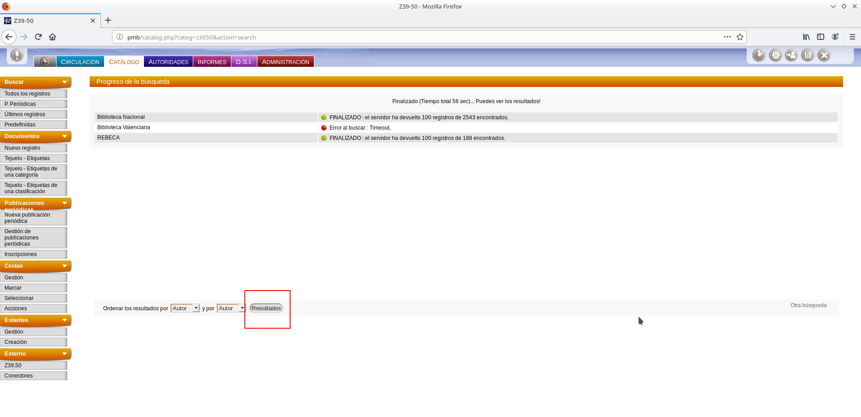The height and width of the screenshot is (417, 861).
Task: Open the first Autor sort dropdown
Action: point(185,308)
